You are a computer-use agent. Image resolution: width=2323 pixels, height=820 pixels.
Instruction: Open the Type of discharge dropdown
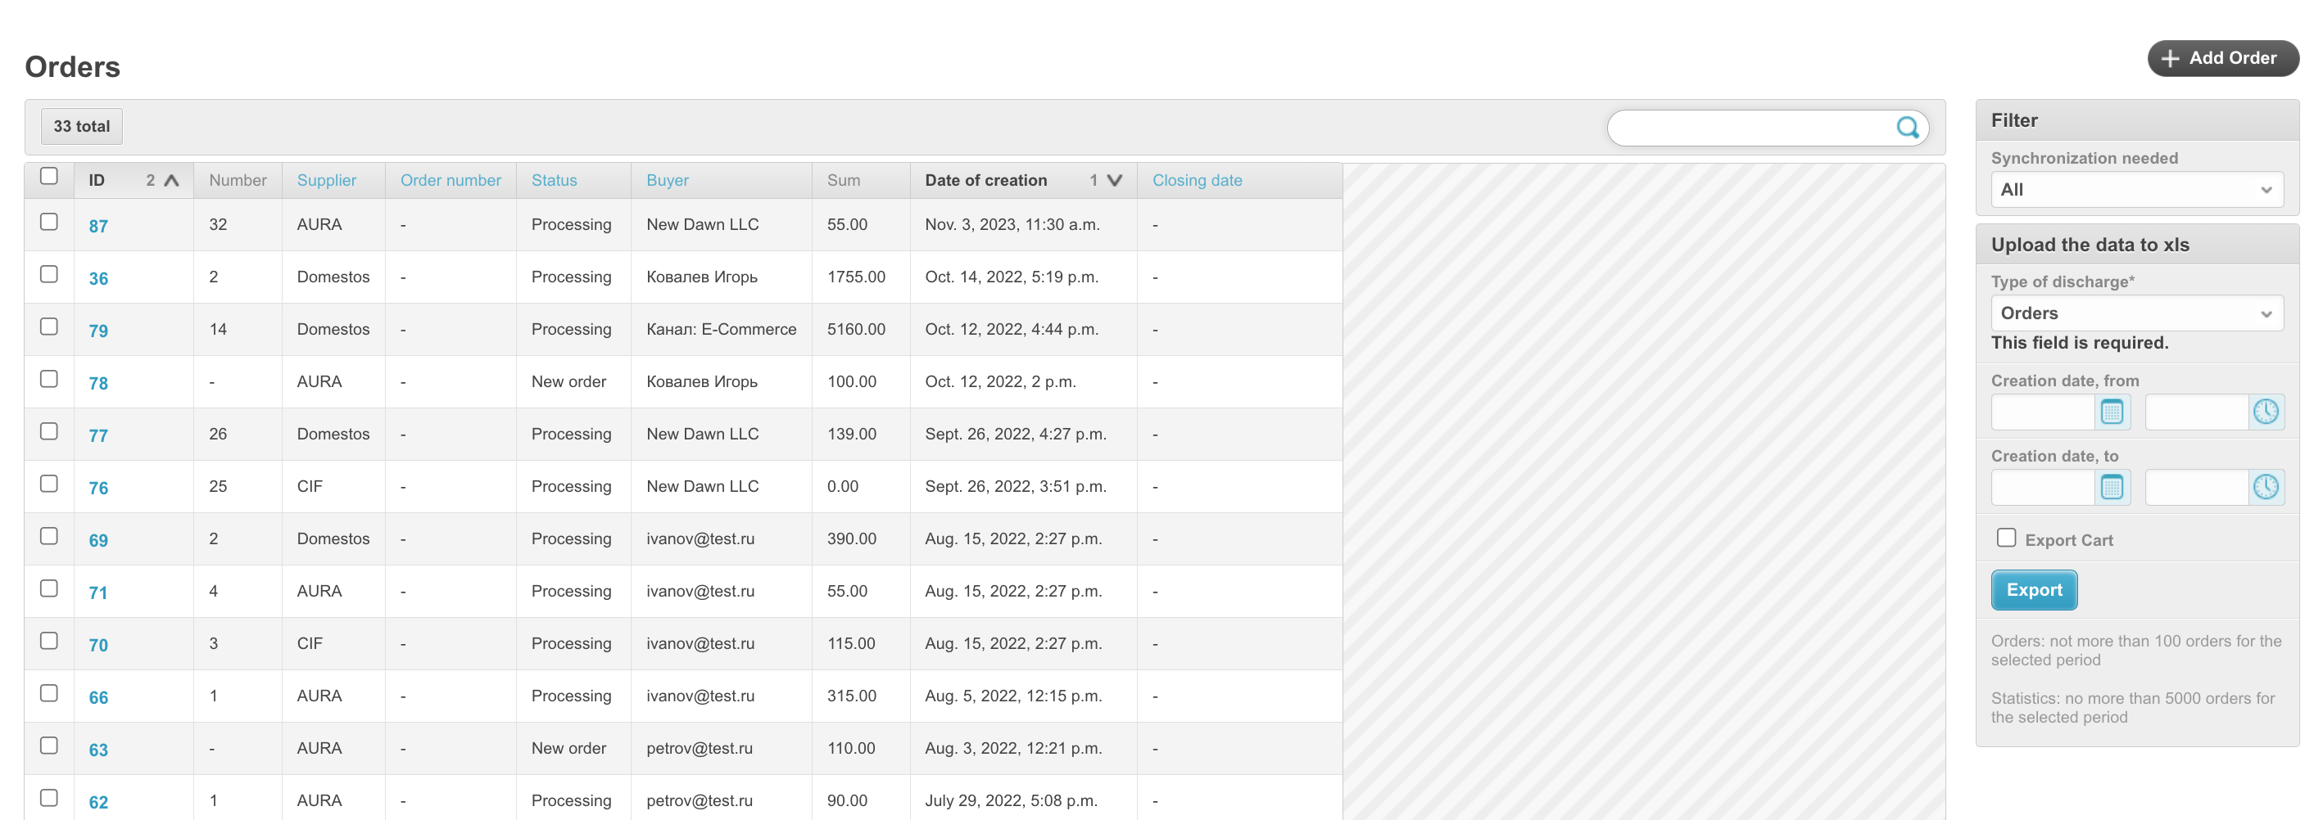(x=2136, y=313)
